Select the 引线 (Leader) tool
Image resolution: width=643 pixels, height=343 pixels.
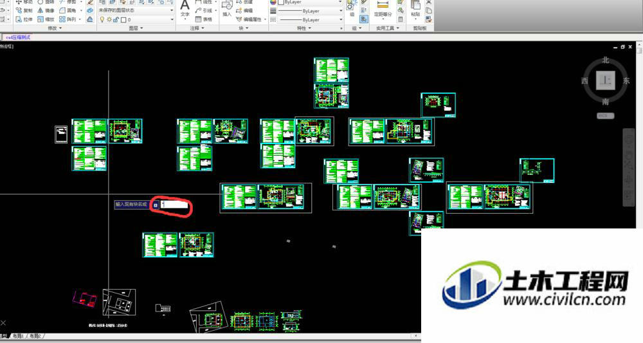pyautogui.click(x=204, y=10)
